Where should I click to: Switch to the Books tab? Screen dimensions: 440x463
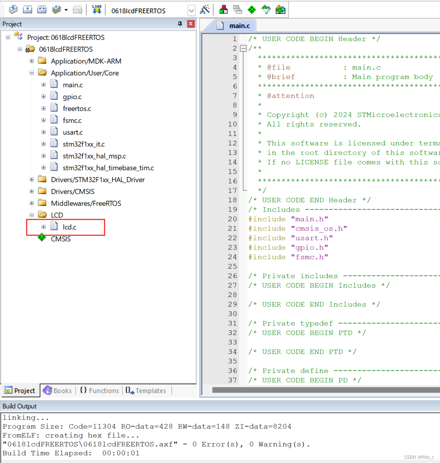pos(57,390)
